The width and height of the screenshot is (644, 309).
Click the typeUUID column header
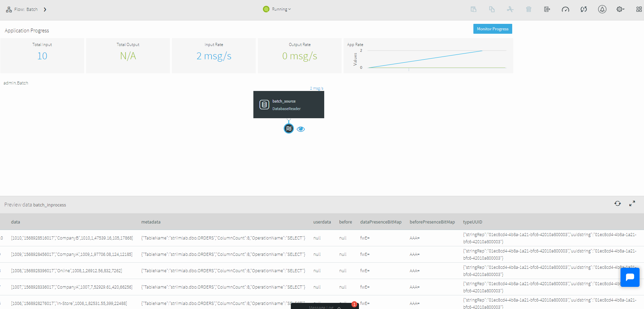(473, 222)
